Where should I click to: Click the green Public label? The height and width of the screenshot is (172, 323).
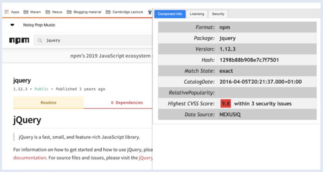[41, 89]
